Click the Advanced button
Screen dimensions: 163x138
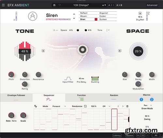tap(152, 5)
